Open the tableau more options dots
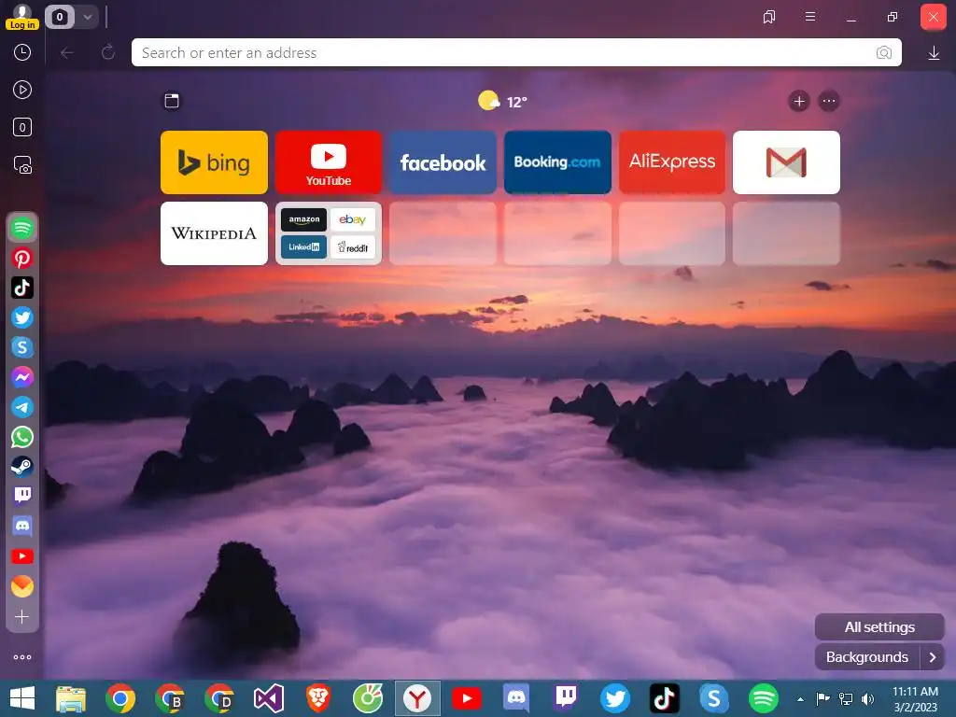This screenshot has width=956, height=717. coord(829,101)
